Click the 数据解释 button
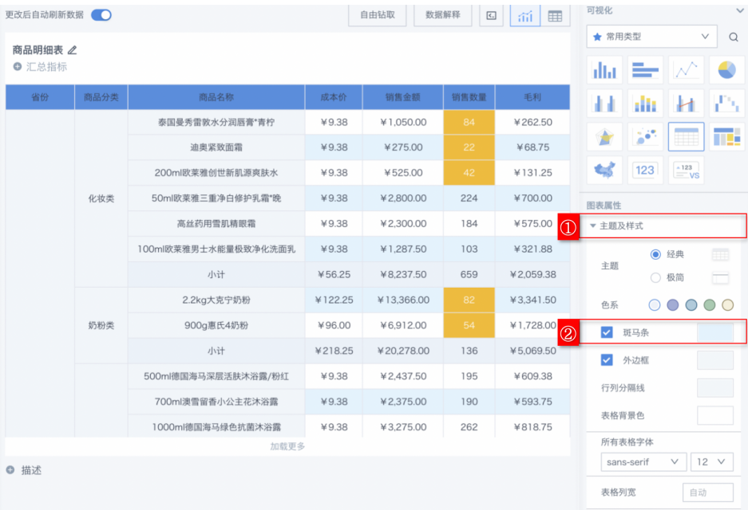Screen dimensions: 748x510 443,14
